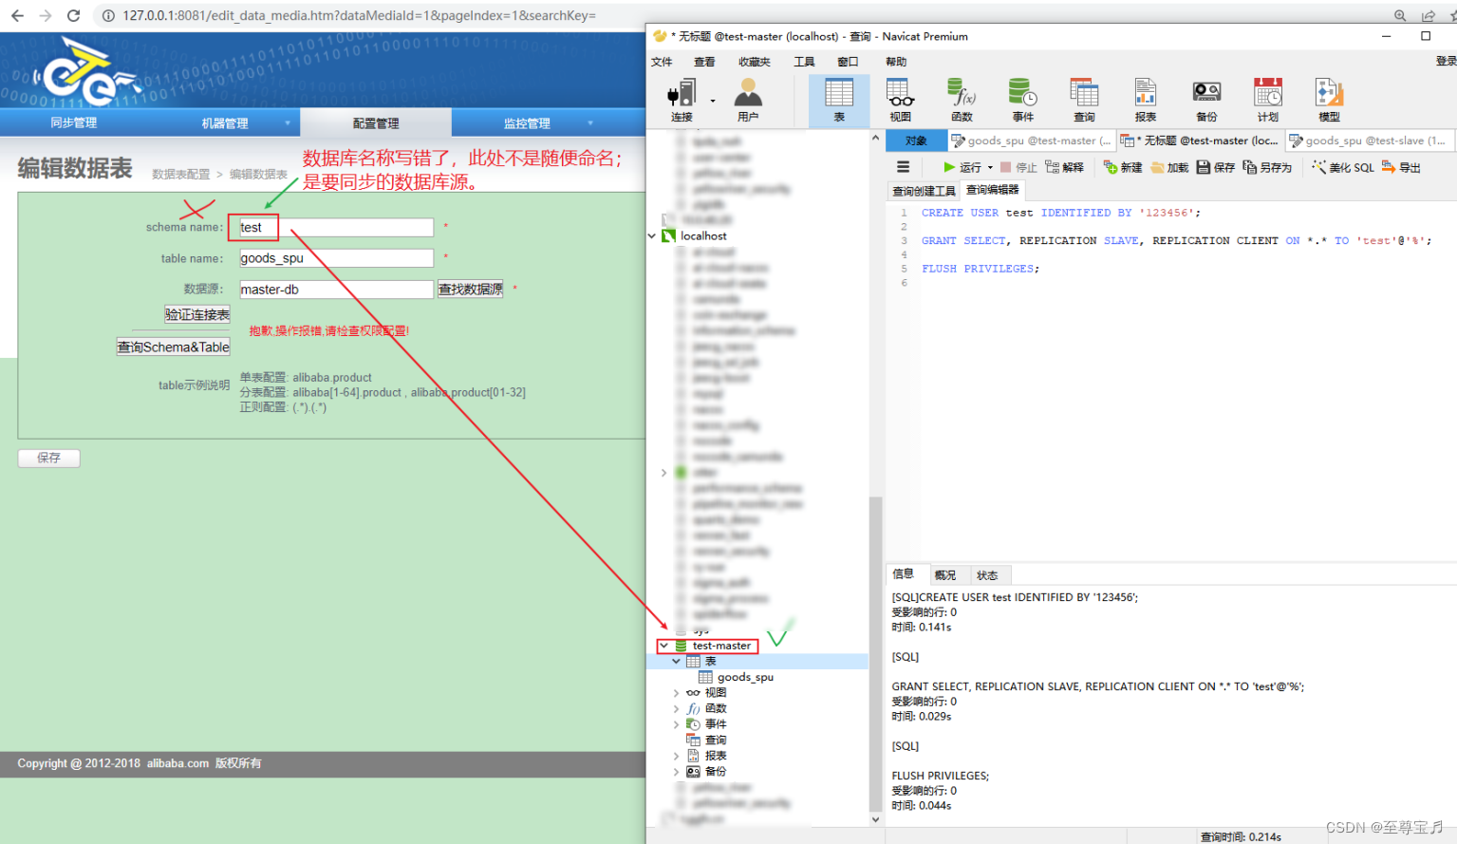Click 查询Schema&Table button
Screen dimensions: 1457x844
(x=174, y=347)
